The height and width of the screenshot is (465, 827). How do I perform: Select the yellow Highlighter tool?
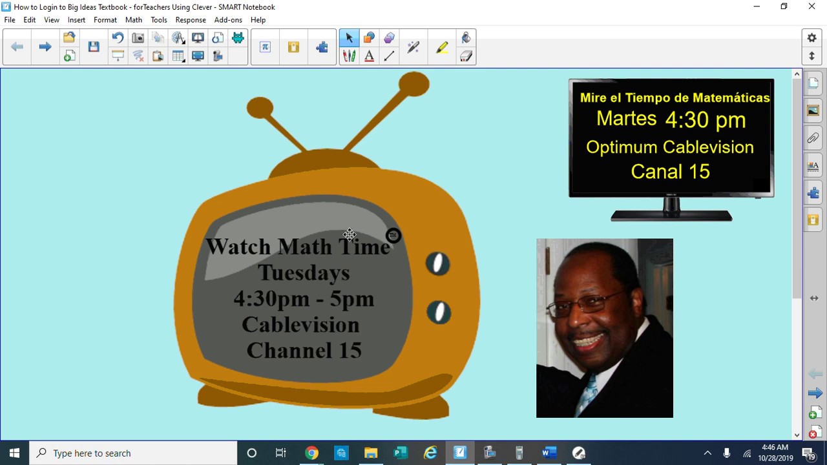pyautogui.click(x=442, y=46)
